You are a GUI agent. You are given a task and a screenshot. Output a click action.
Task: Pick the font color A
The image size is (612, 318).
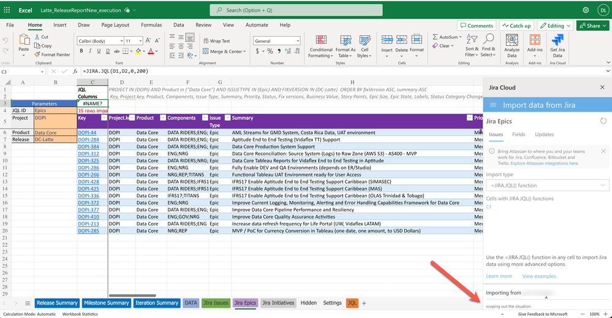pyautogui.click(x=151, y=51)
